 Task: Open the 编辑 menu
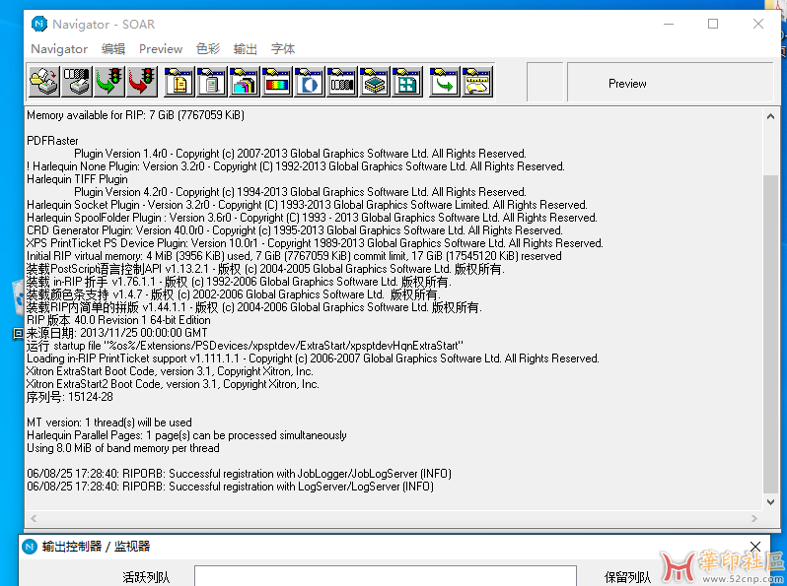[113, 49]
